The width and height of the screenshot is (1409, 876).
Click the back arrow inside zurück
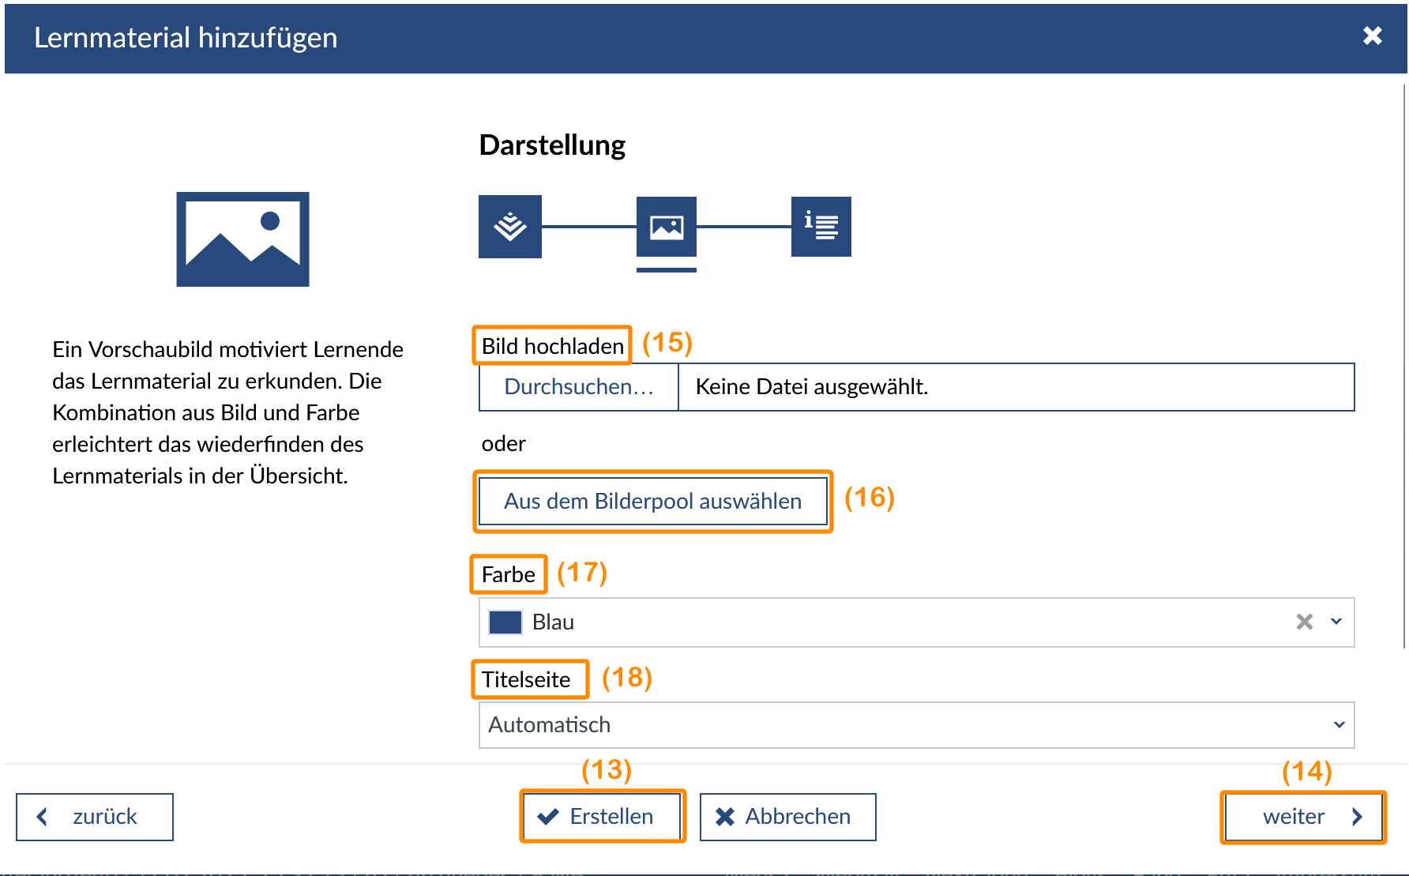(42, 816)
